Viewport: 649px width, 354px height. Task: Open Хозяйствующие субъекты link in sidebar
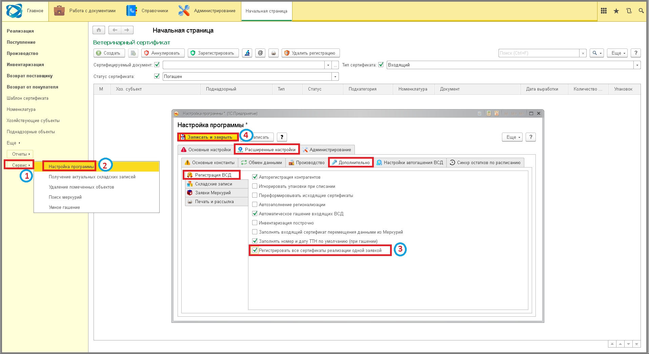(x=33, y=121)
